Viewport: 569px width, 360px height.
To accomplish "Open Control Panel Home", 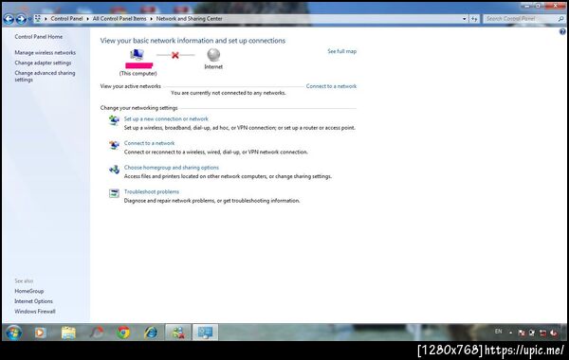I will [39, 37].
